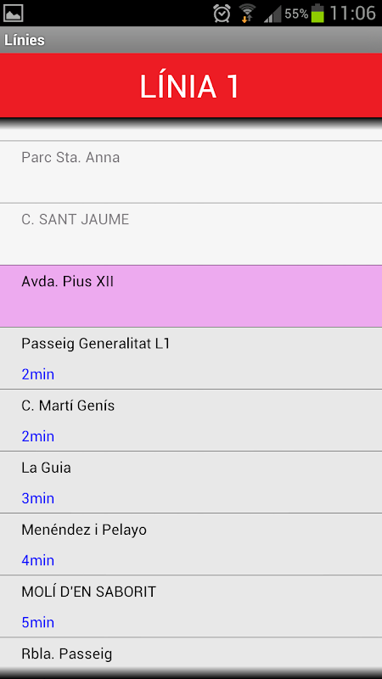The image size is (382, 679).
Task: Tap the 5min arrival time label
Action: pos(38,622)
